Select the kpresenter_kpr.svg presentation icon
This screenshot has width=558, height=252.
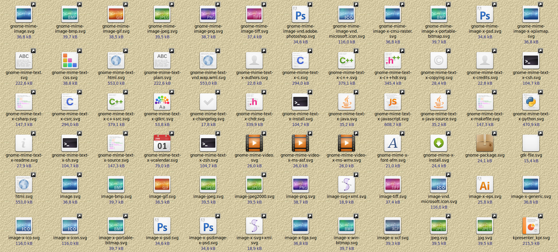(x=531, y=226)
